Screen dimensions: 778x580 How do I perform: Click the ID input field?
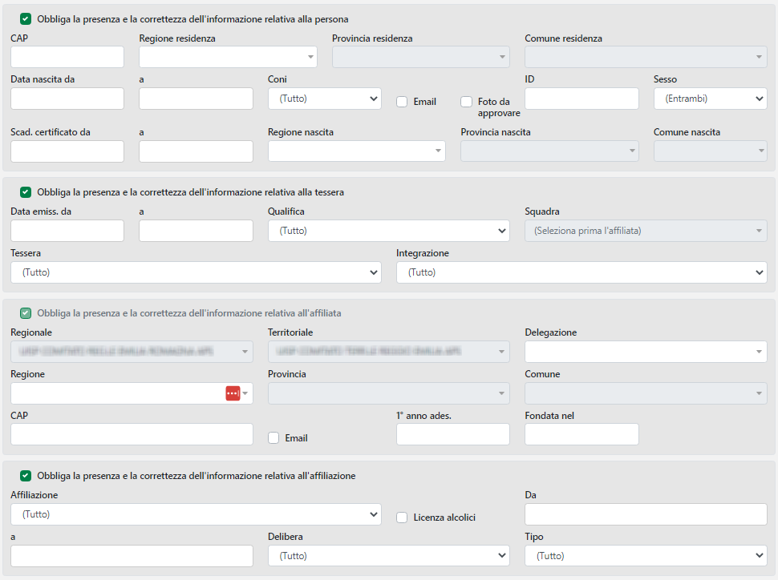(x=581, y=99)
